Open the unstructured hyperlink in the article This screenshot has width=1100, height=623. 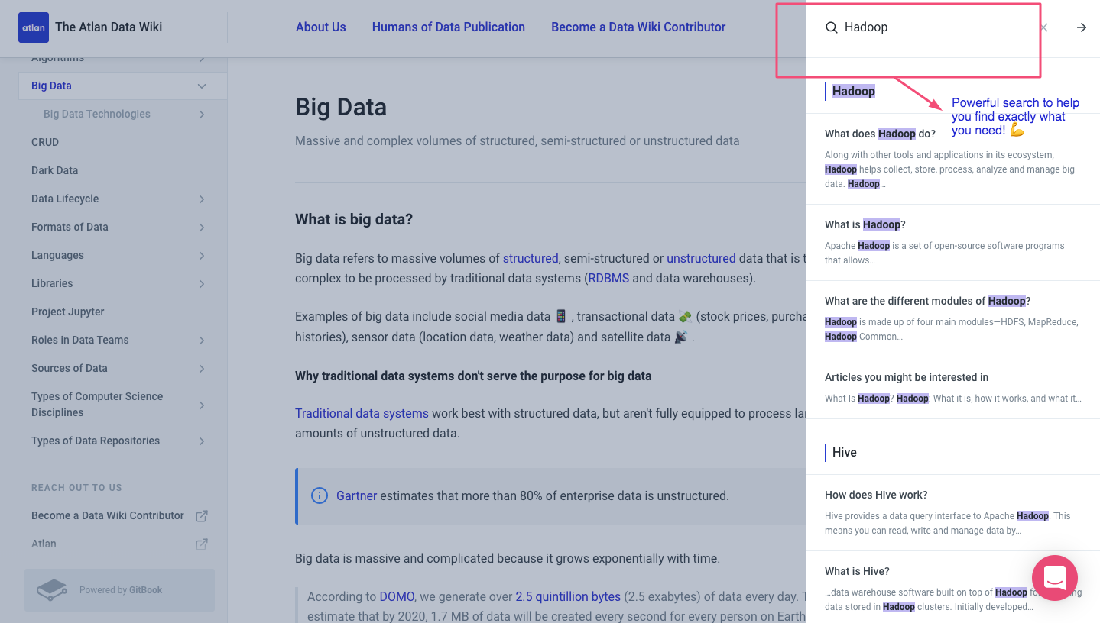701,258
